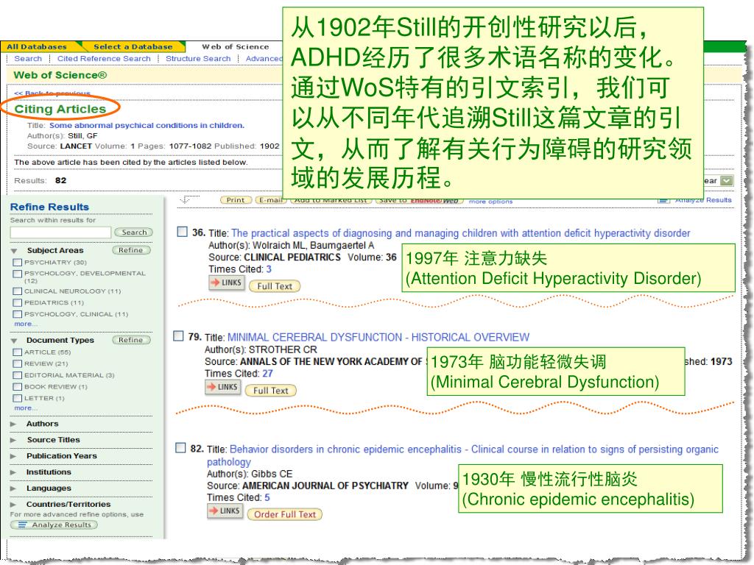Click the Search button under Refine Results

[x=134, y=232]
